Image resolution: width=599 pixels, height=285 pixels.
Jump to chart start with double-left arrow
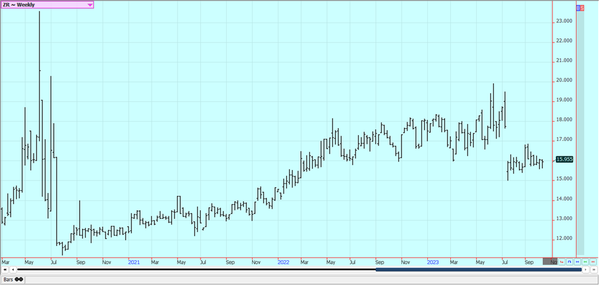pyautogui.click(x=5, y=270)
